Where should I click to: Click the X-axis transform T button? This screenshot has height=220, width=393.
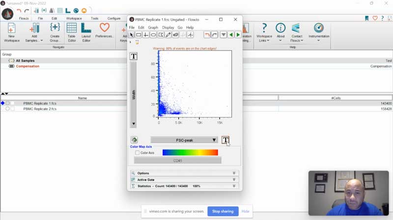click(x=225, y=140)
